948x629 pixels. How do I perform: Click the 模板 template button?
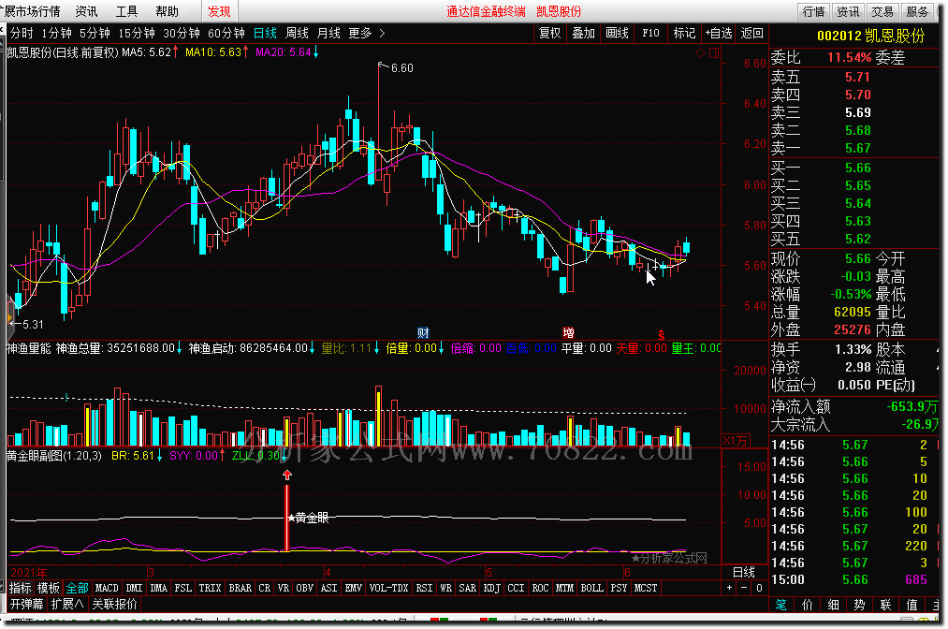pos(49,588)
